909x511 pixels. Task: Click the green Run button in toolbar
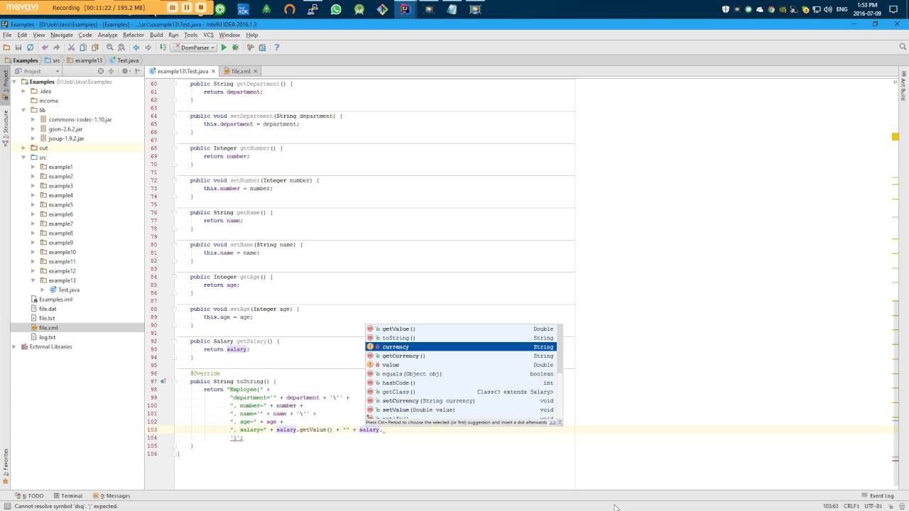[x=224, y=48]
